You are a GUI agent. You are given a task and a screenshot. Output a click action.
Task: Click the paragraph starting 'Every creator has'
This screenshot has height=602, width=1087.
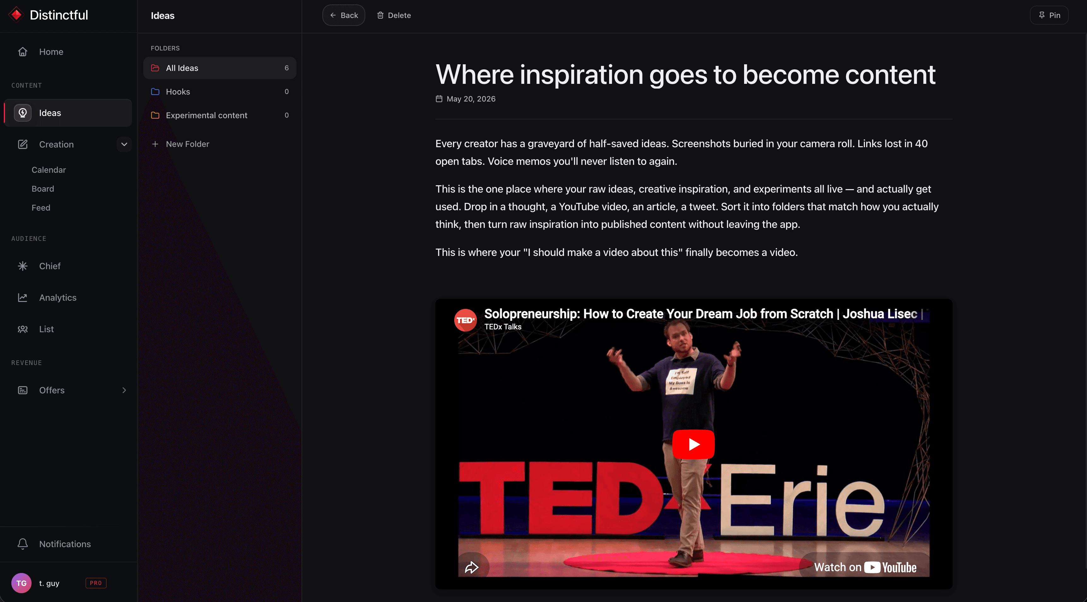pyautogui.click(x=681, y=152)
